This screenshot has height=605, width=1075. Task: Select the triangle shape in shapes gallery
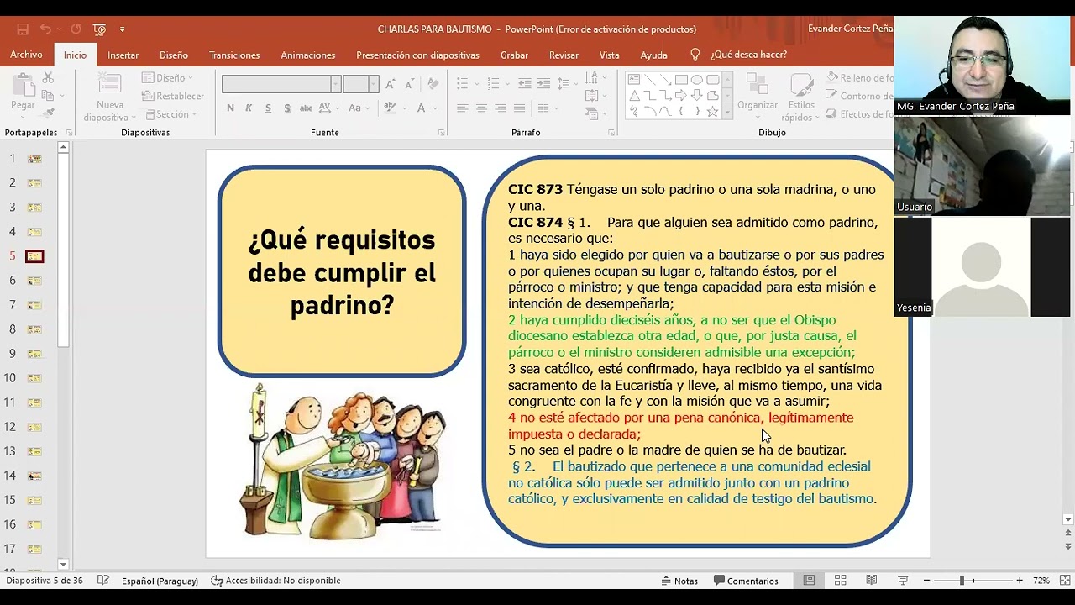[x=634, y=95]
